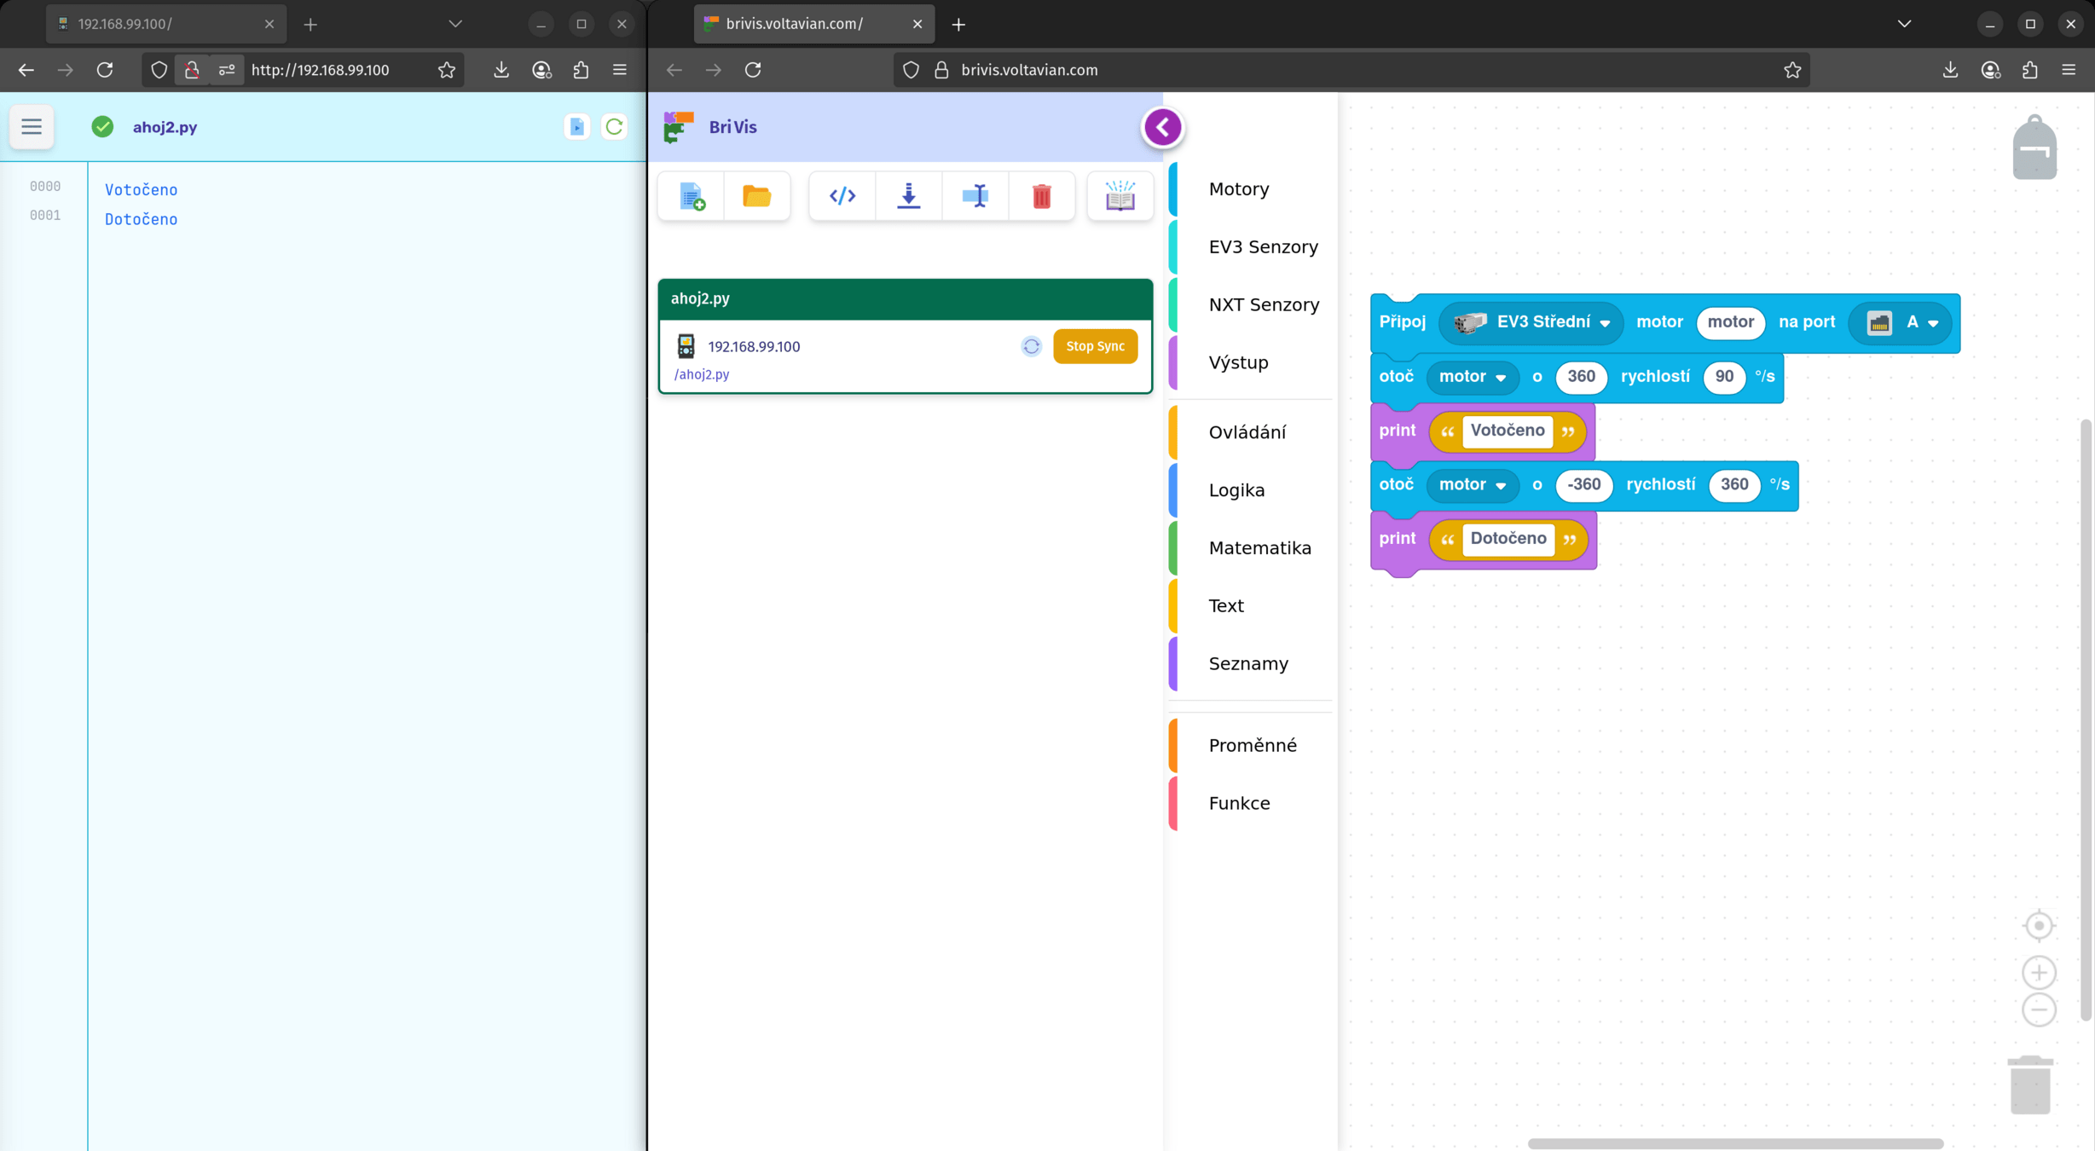This screenshot has width=2095, height=1151.
Task: Open the hamburger menu in left panel
Action: 32,127
